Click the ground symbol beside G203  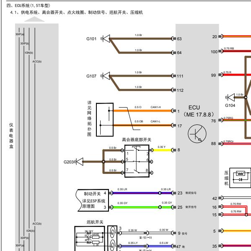tap(79, 161)
